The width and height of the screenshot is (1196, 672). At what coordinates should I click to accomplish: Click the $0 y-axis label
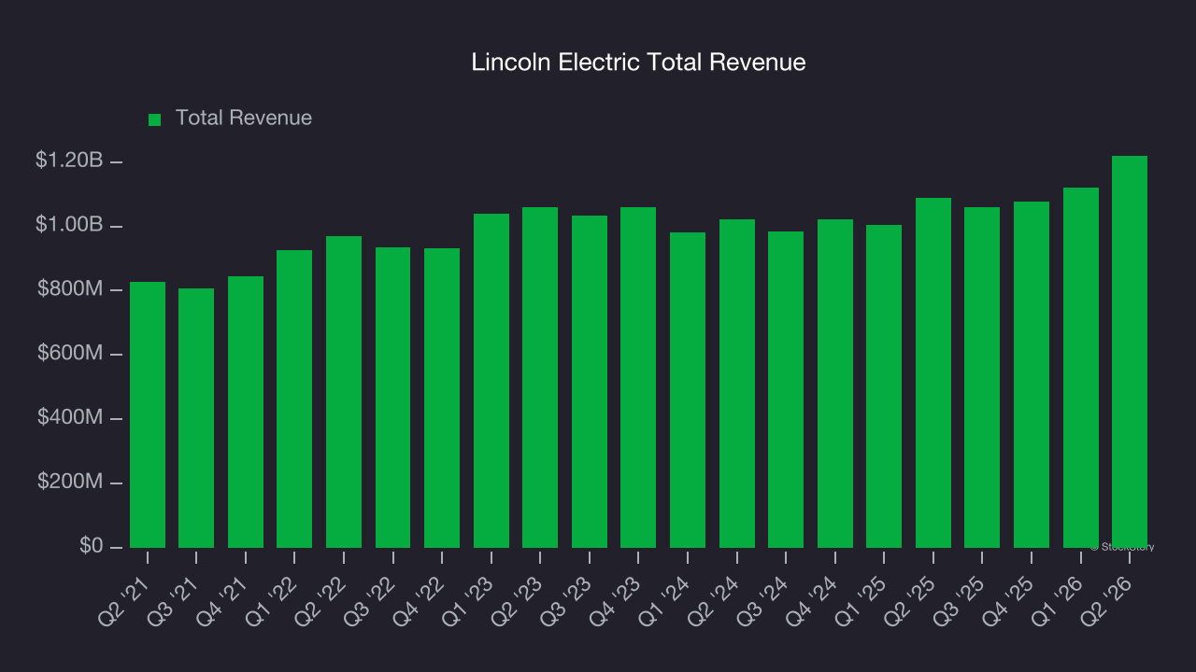point(90,546)
